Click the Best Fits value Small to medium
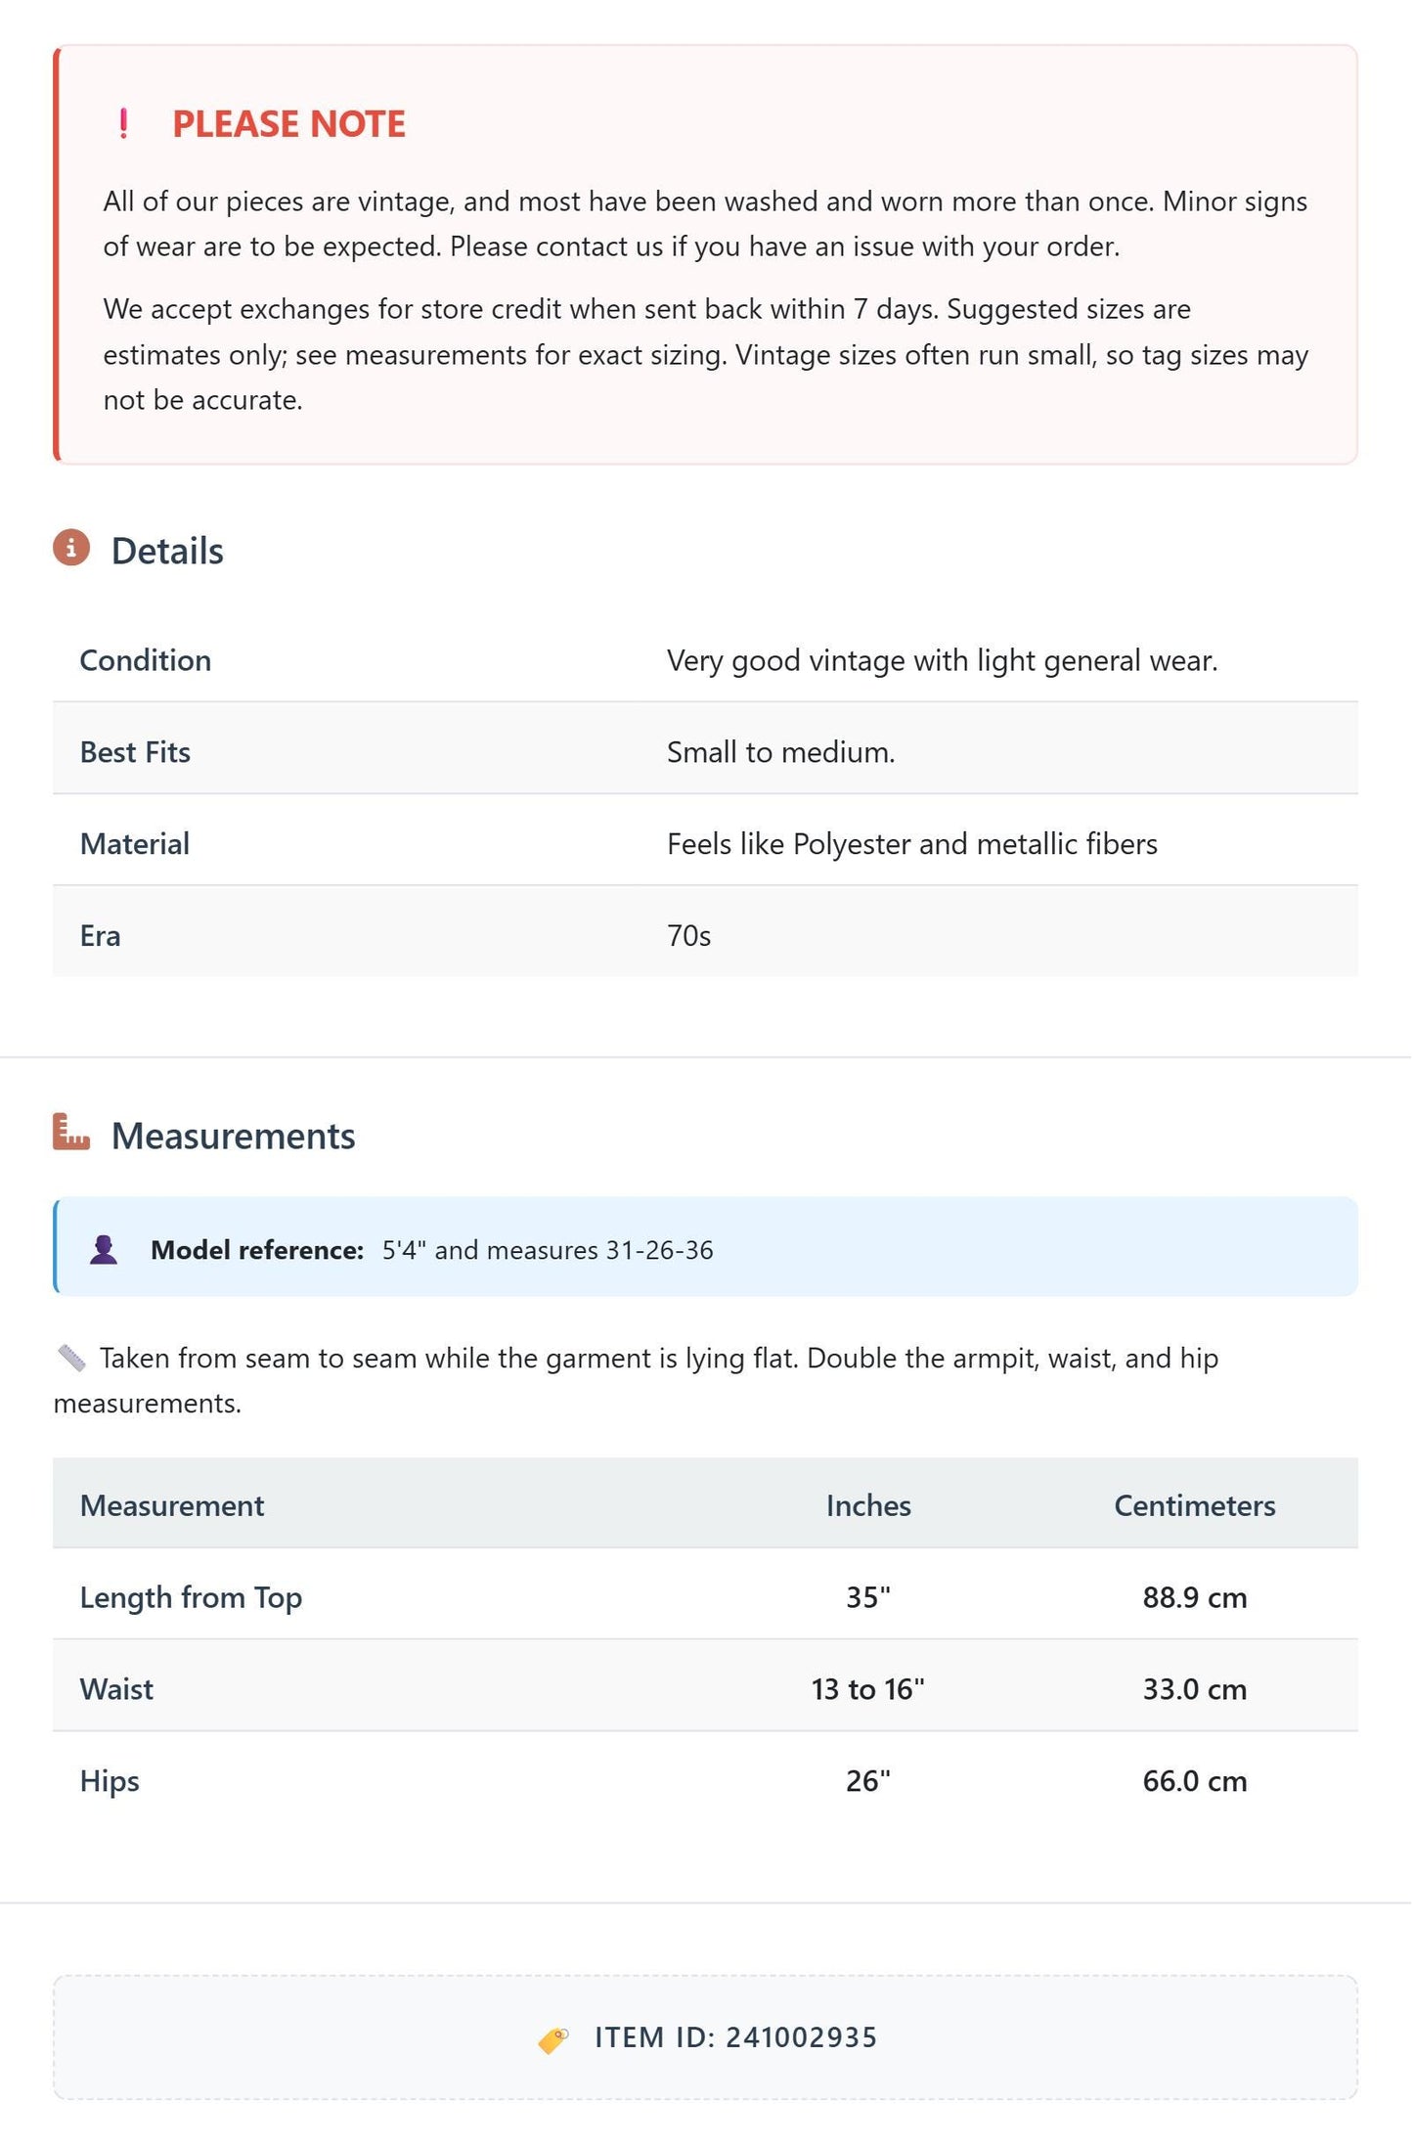This screenshot has width=1413, height=2146. [780, 752]
